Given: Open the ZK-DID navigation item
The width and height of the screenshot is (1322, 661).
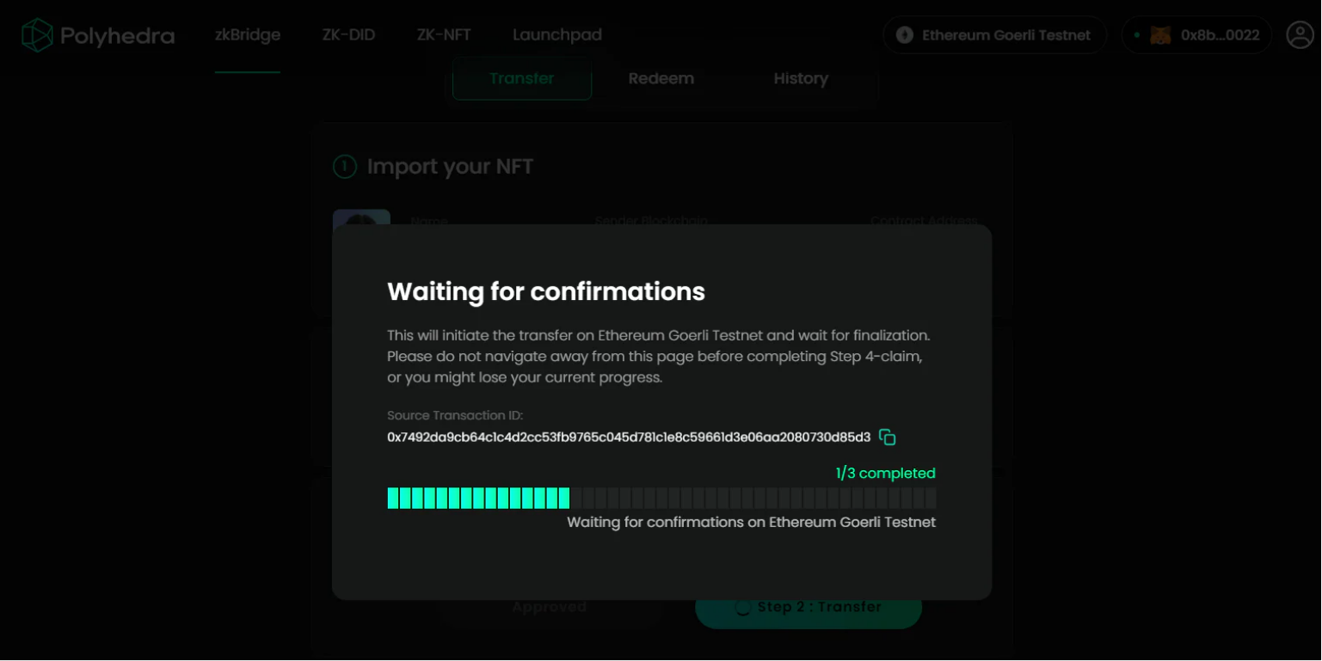Looking at the screenshot, I should pos(348,35).
